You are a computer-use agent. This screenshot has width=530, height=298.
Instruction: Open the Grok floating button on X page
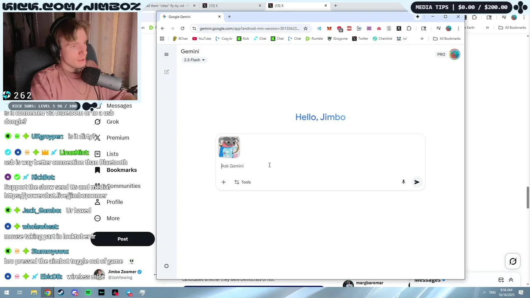click(x=513, y=261)
